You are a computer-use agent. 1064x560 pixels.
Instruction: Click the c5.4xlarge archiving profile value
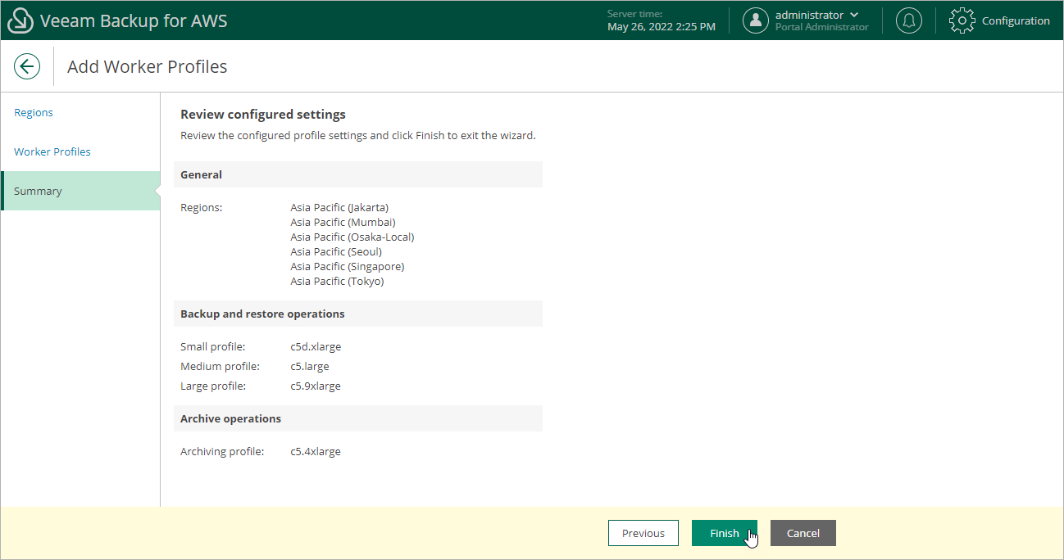point(316,451)
